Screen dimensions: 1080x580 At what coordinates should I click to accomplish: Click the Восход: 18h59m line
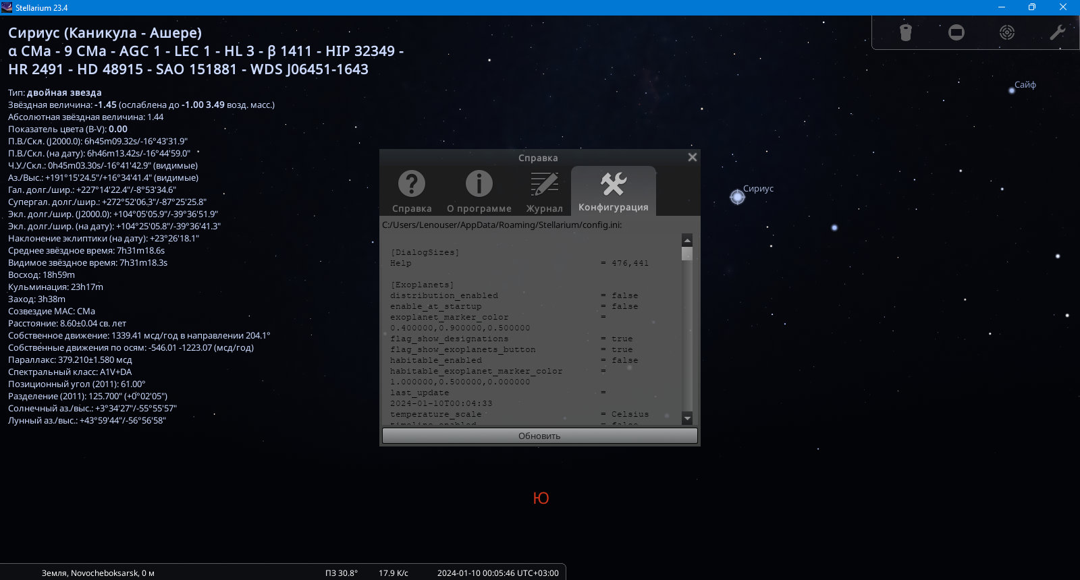pos(41,274)
